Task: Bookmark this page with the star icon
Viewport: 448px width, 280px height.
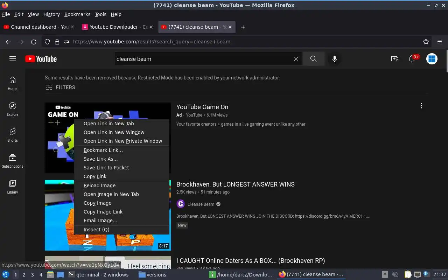Action: pyautogui.click(x=426, y=42)
